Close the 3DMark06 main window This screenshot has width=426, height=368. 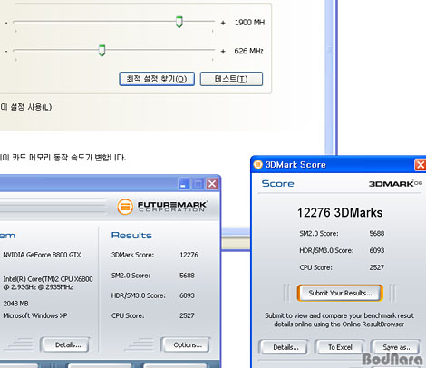(212, 184)
